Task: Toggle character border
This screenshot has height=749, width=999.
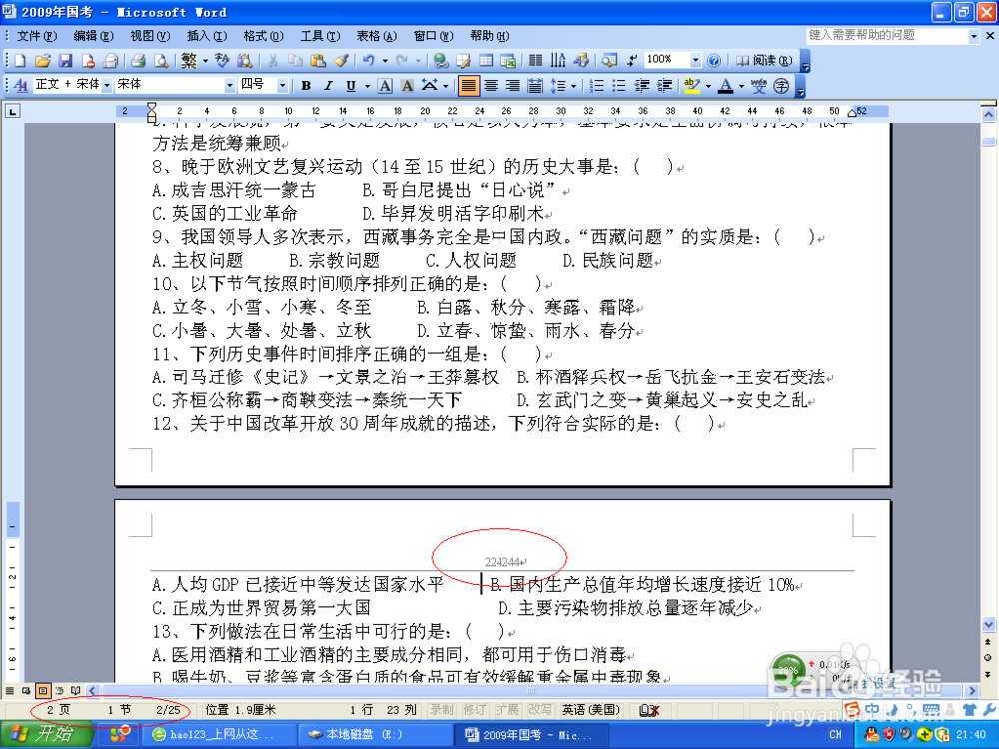Action: (x=385, y=85)
